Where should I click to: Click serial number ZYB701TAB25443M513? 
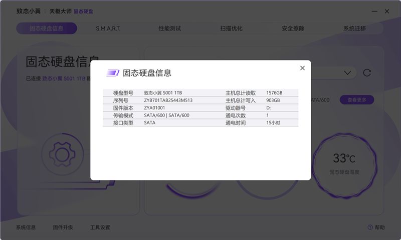pos(168,100)
